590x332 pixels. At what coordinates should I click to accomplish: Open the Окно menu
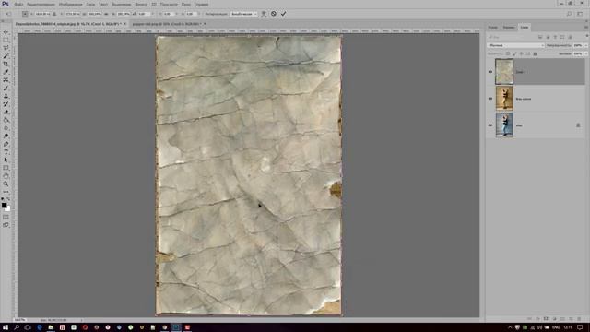click(x=186, y=4)
